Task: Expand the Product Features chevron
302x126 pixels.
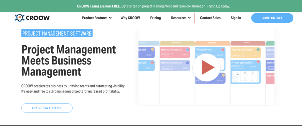Action: coord(110,18)
